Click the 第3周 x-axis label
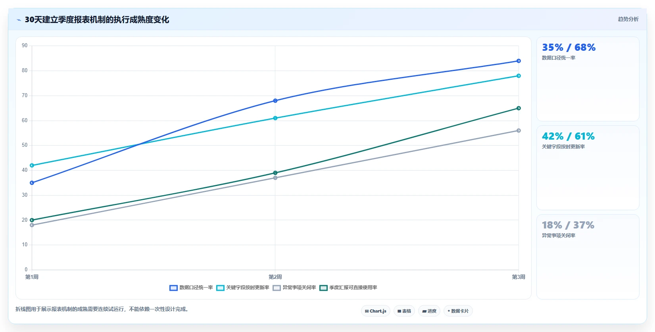This screenshot has width=655, height=332. [x=519, y=277]
